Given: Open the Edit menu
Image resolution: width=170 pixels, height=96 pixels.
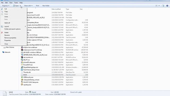Looking at the screenshot, I should coord(6,3).
